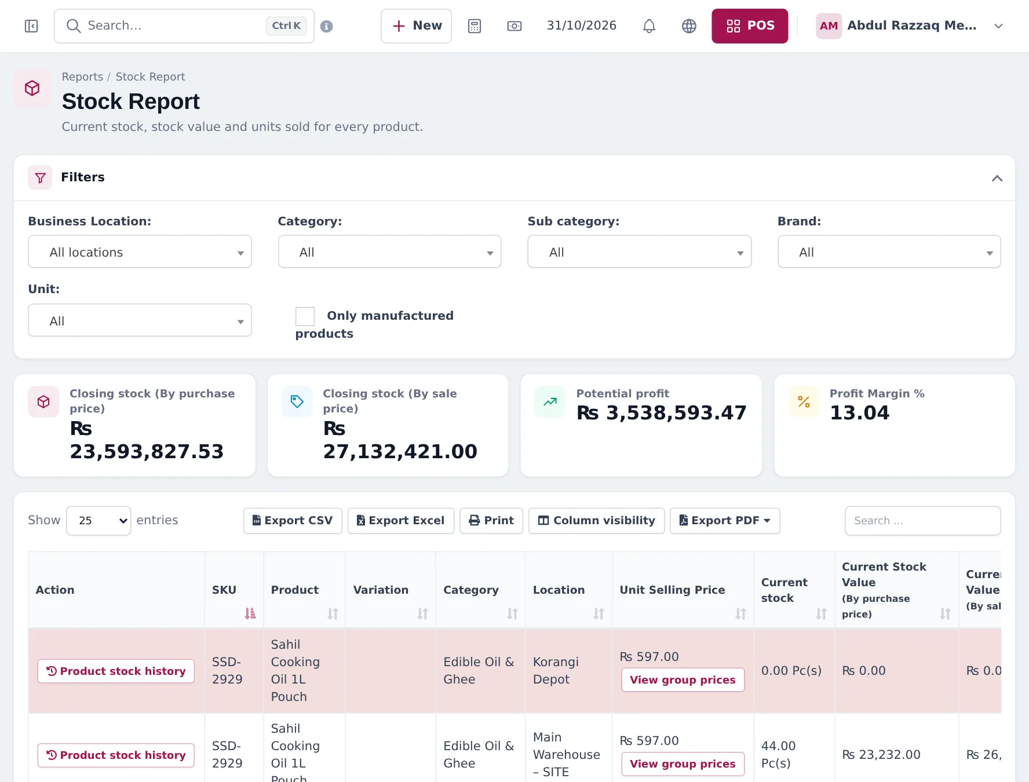
Task: View group prices for Korangi Depot row
Action: [x=683, y=680]
